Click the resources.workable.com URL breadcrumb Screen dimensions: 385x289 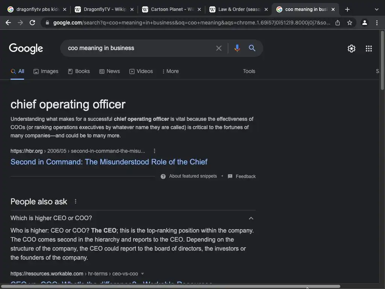click(74, 274)
